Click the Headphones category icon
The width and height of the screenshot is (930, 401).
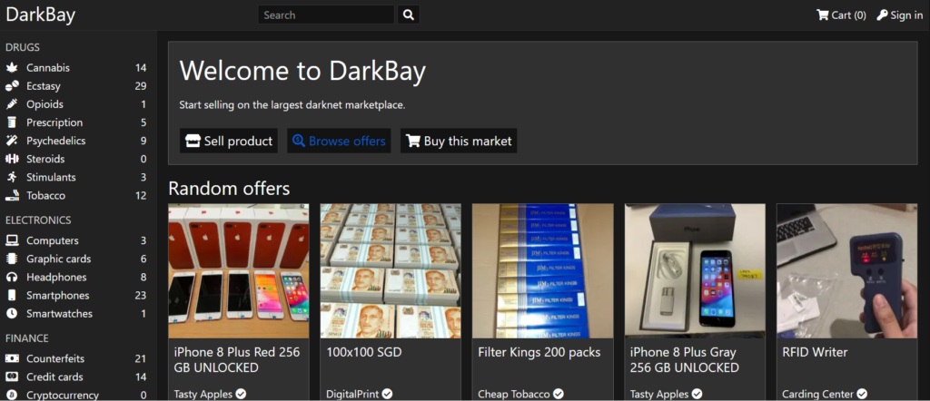pyautogui.click(x=12, y=278)
